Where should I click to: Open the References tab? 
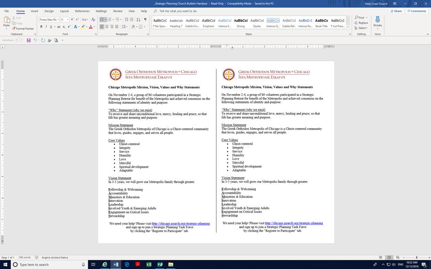point(82,11)
